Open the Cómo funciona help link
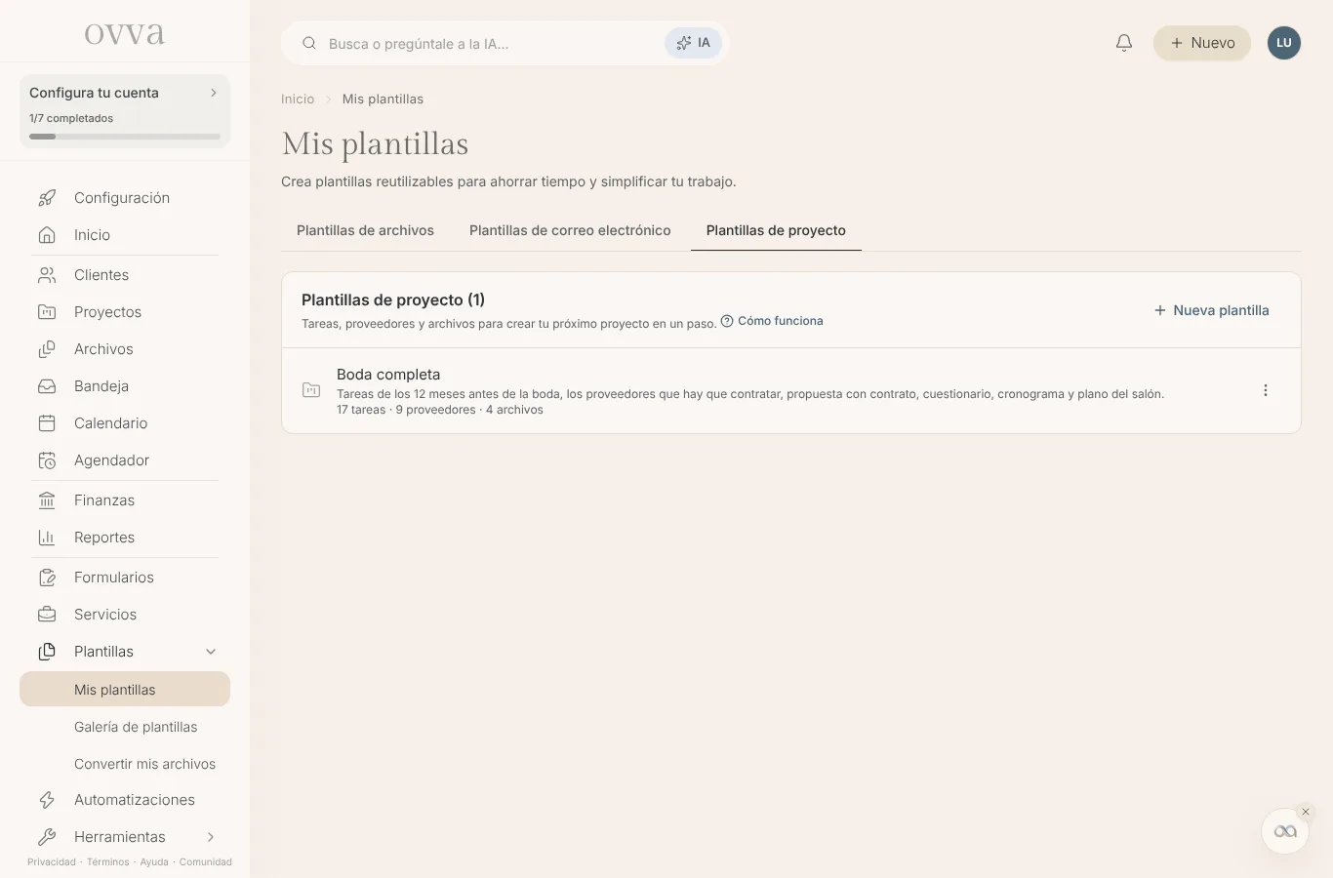This screenshot has height=878, width=1333. 772,321
